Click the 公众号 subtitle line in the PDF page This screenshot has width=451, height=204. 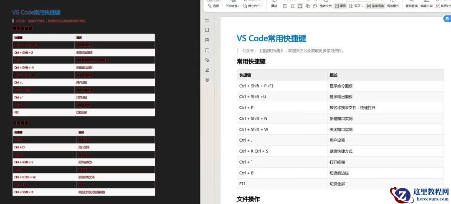click(x=293, y=51)
